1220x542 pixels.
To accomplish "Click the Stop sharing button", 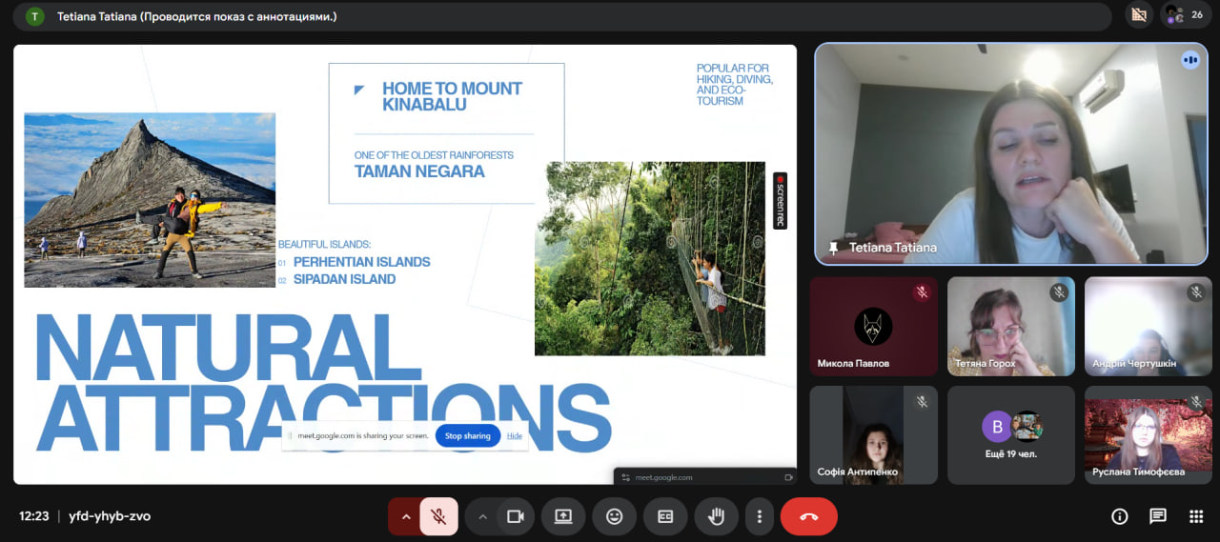I will coord(467,436).
